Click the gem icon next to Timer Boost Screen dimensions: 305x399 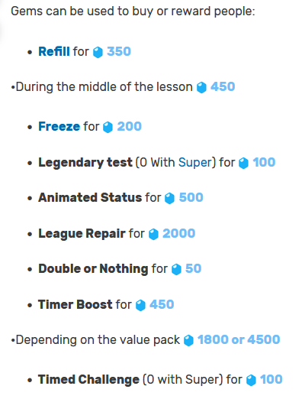140,305
